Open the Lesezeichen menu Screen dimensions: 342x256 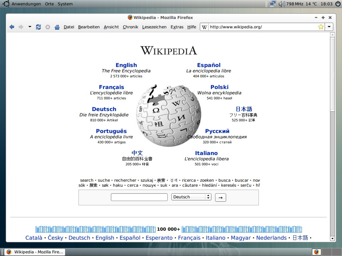(x=154, y=27)
